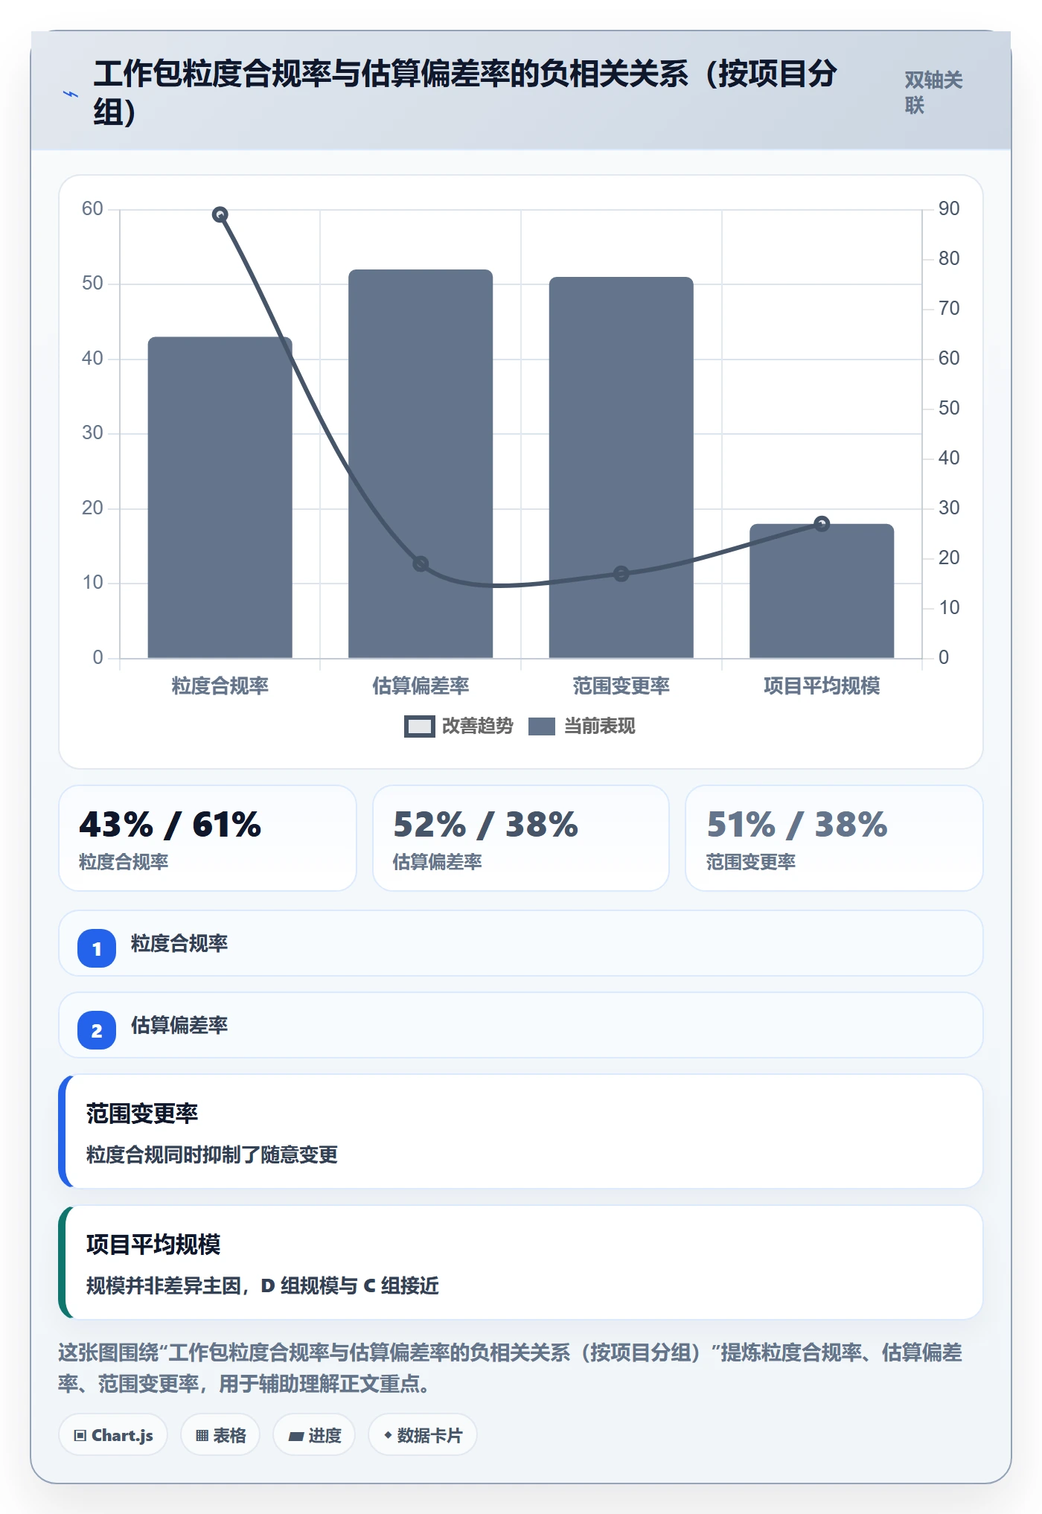Click the 双轴关联 label in the header

click(933, 92)
